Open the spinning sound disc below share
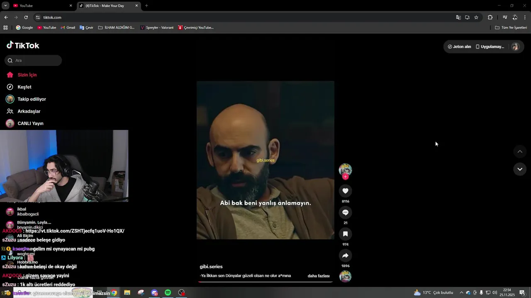The width and height of the screenshot is (531, 298). (345, 276)
